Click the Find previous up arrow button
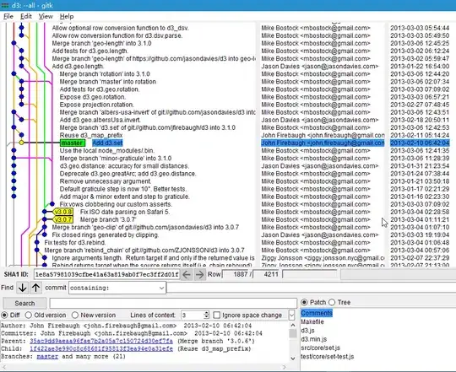Image resolution: width=456 pixels, height=372 pixels. click(x=35, y=288)
